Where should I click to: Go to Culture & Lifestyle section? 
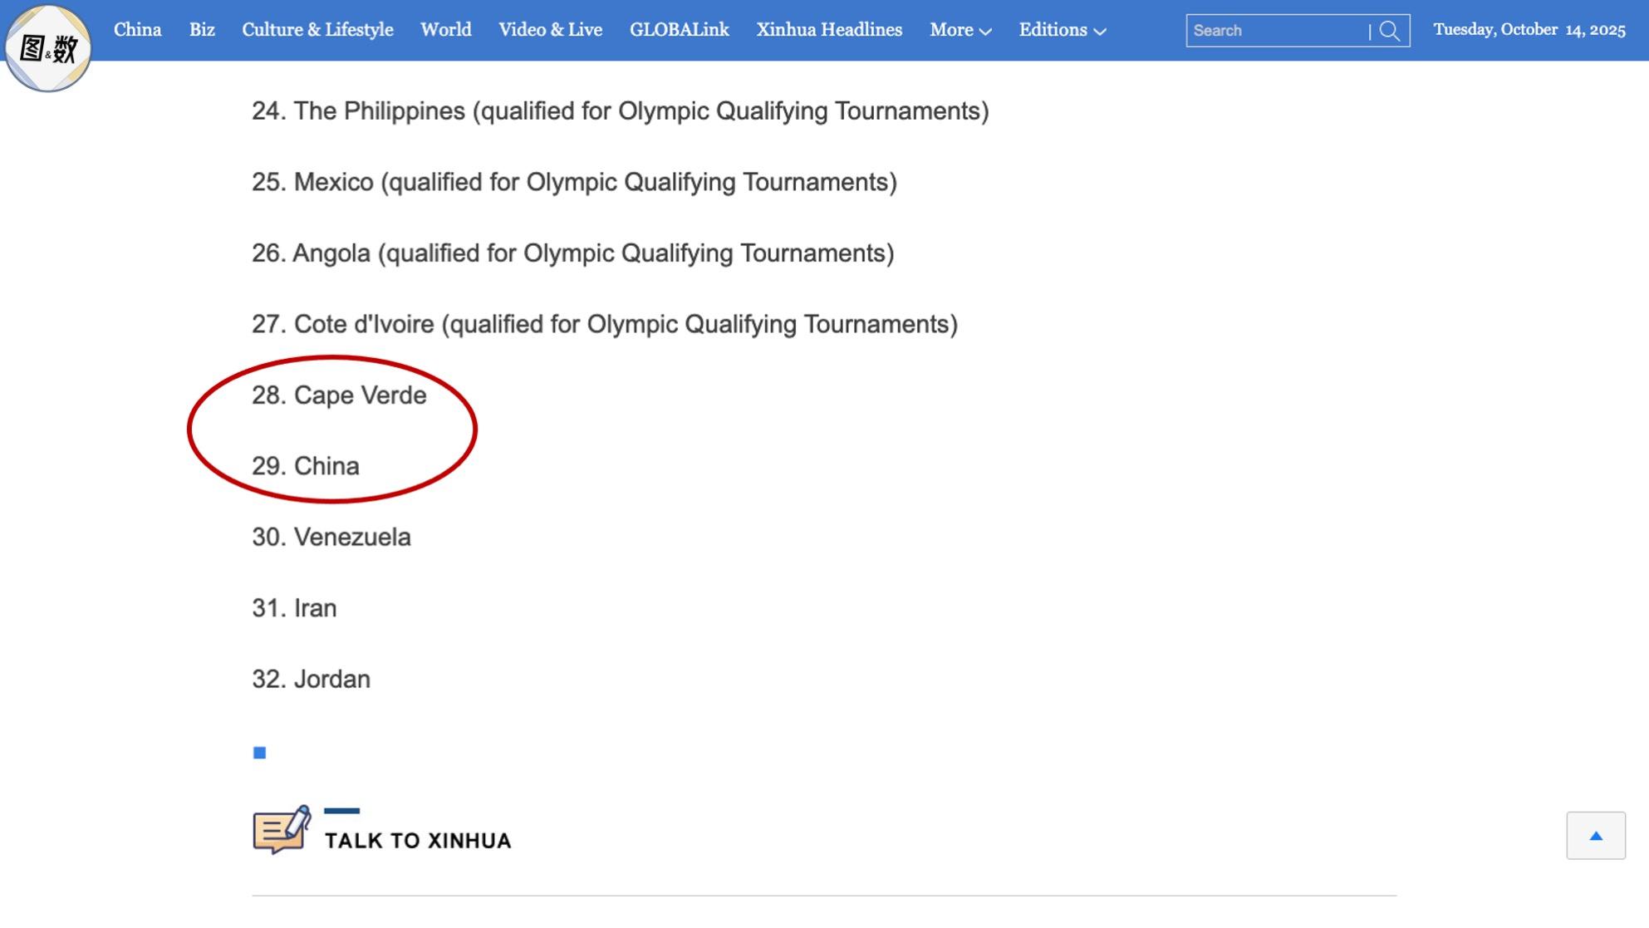point(317,30)
